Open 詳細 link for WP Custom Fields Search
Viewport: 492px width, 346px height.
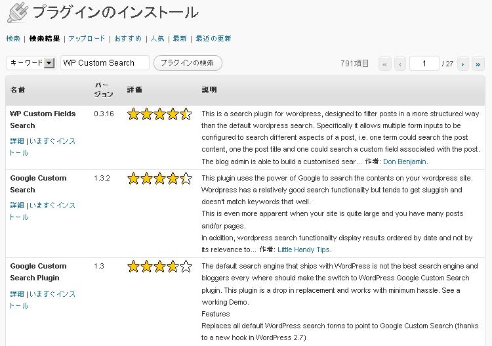point(17,141)
